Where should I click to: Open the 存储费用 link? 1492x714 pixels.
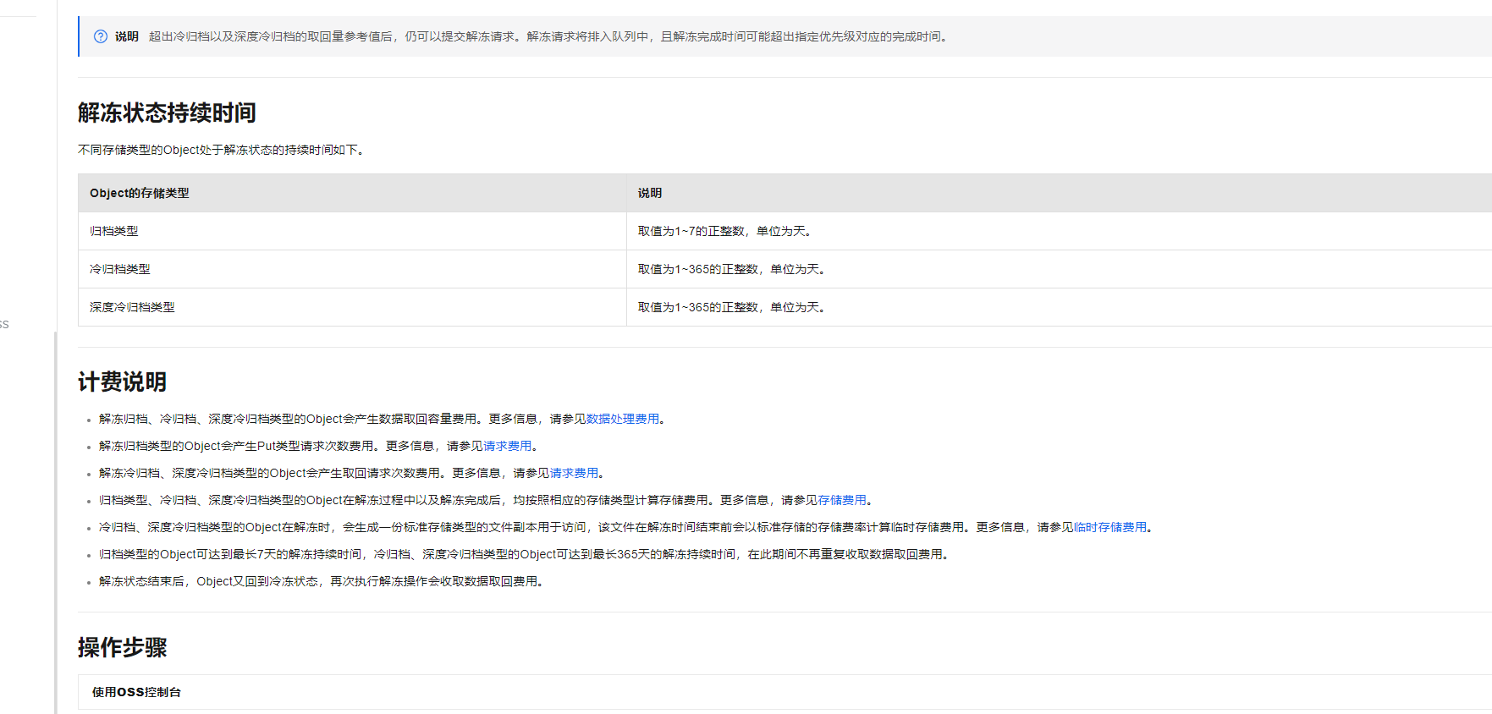842,500
